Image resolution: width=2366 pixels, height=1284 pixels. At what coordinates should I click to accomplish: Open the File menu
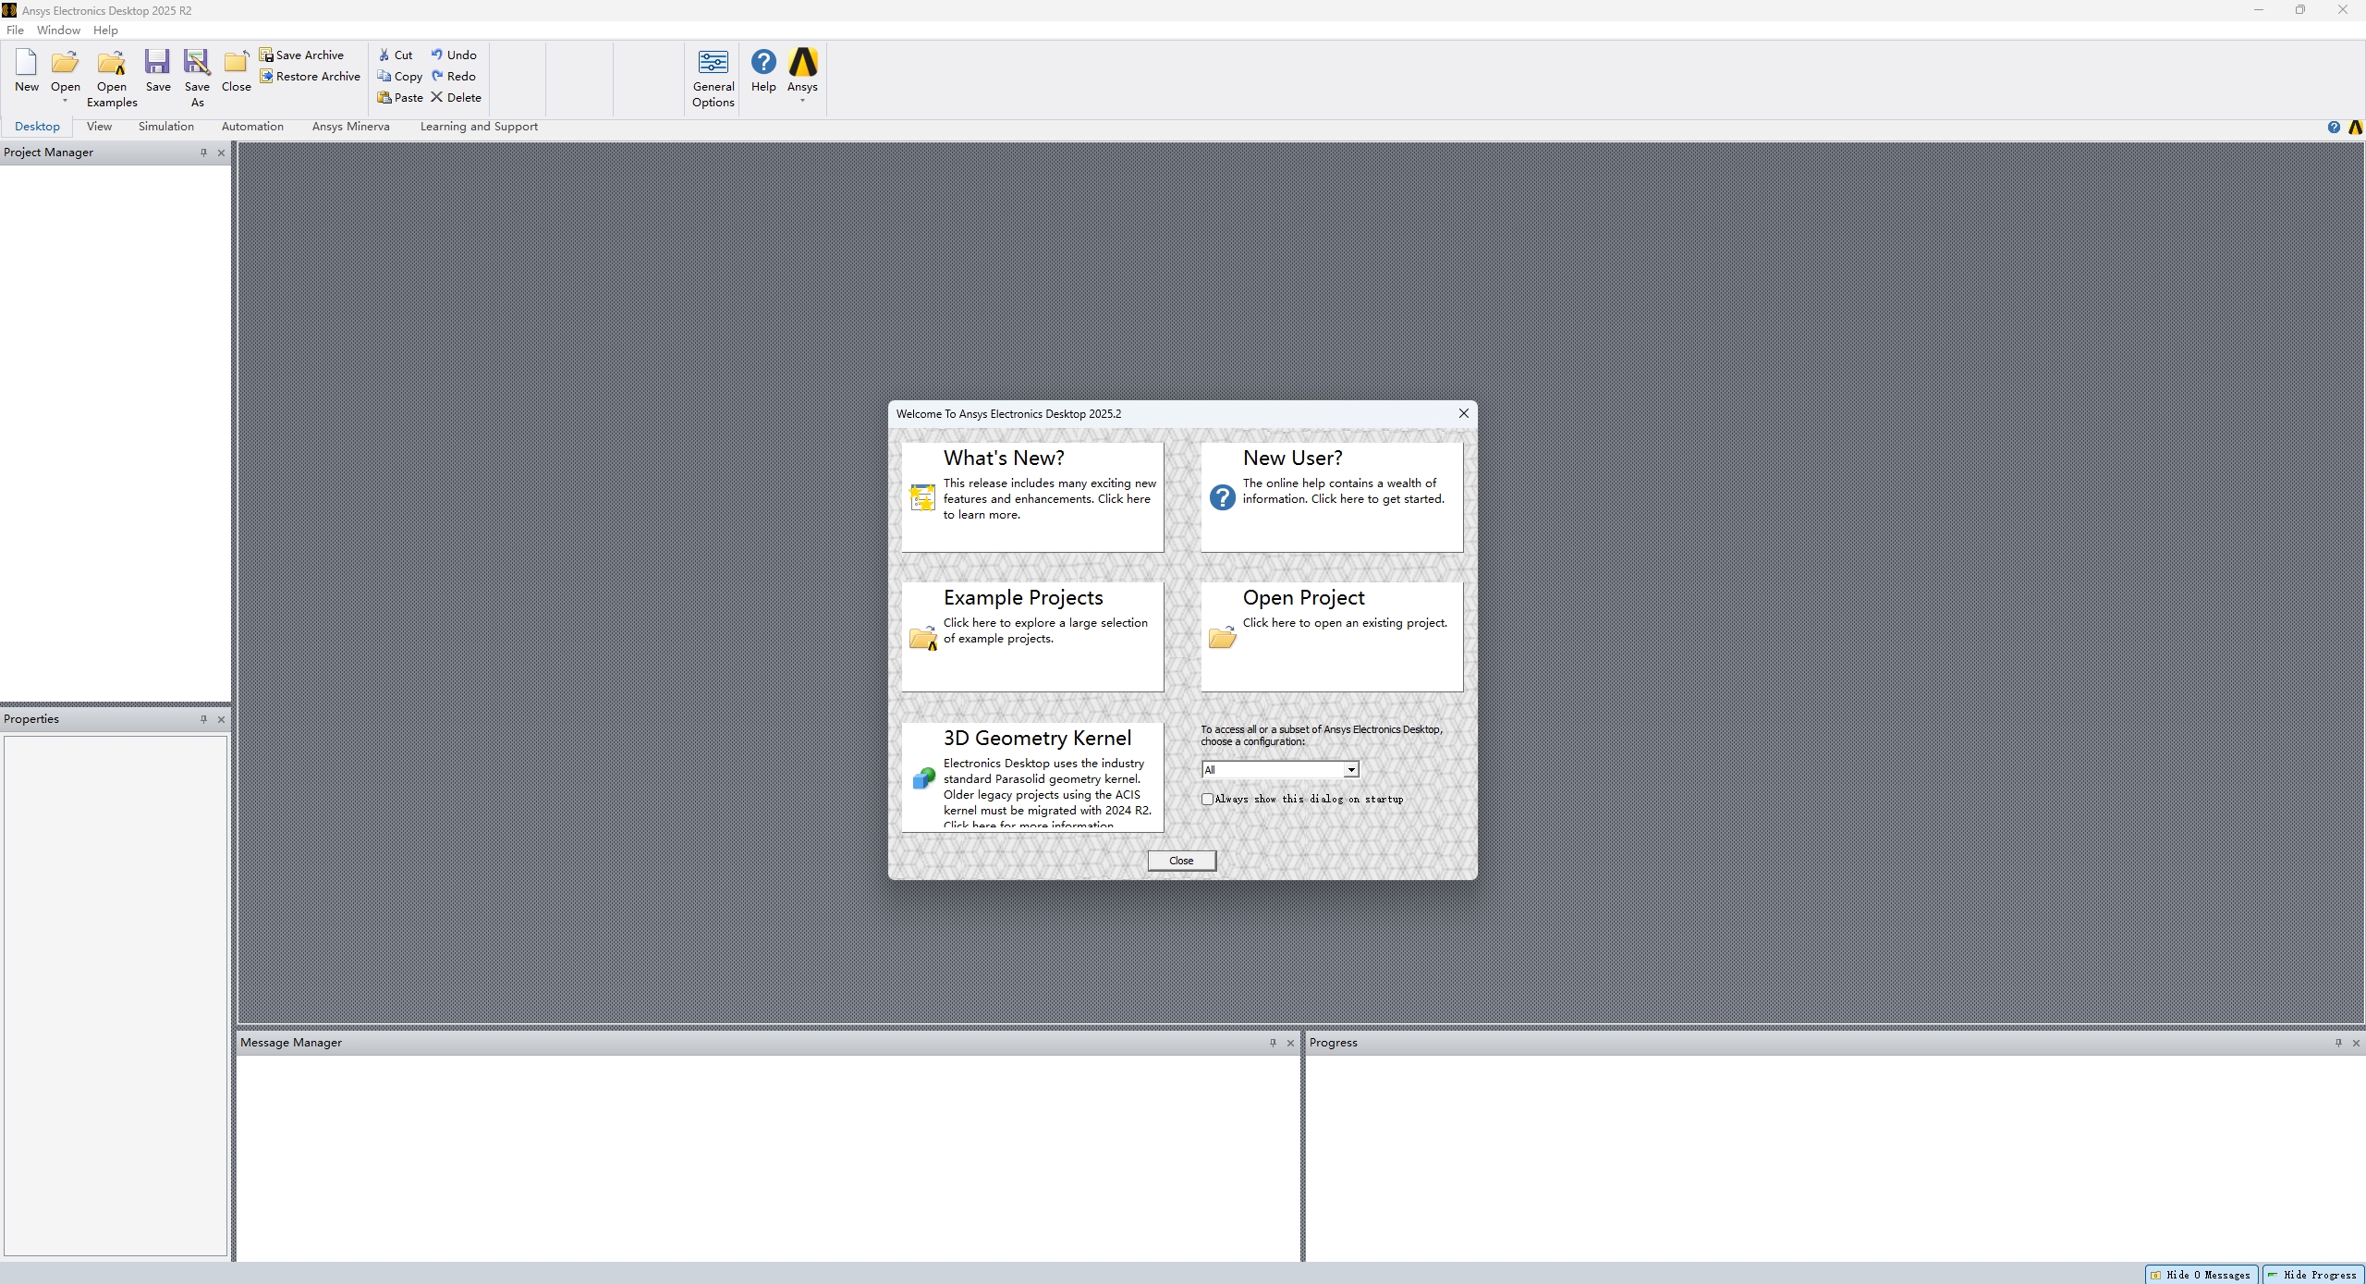[15, 31]
